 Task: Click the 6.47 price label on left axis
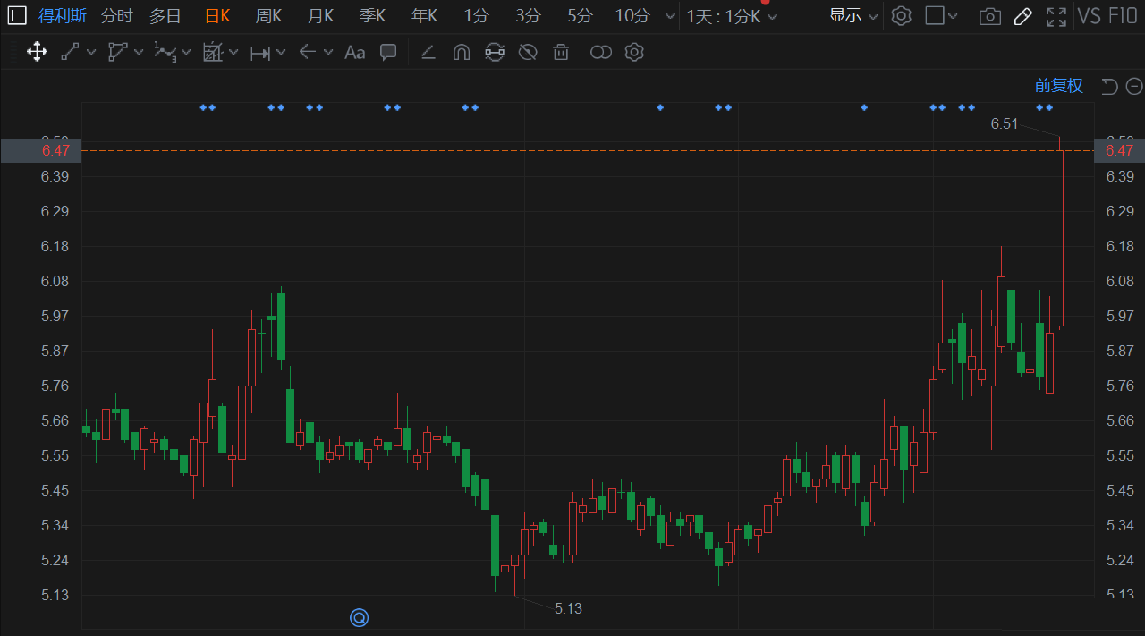point(55,150)
